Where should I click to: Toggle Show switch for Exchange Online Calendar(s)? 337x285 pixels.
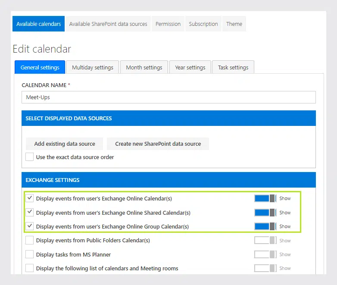click(265, 198)
